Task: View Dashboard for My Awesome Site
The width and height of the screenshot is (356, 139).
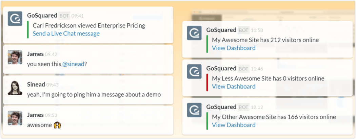Action: [234, 48]
